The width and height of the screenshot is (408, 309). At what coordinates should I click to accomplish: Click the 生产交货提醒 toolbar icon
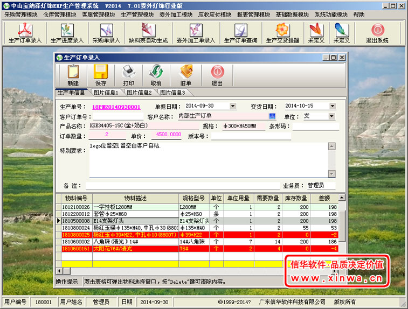[282, 33]
